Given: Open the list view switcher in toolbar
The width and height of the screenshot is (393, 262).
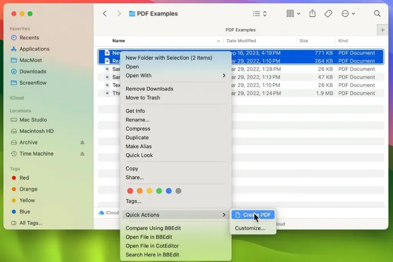Looking at the screenshot, I should click(260, 13).
